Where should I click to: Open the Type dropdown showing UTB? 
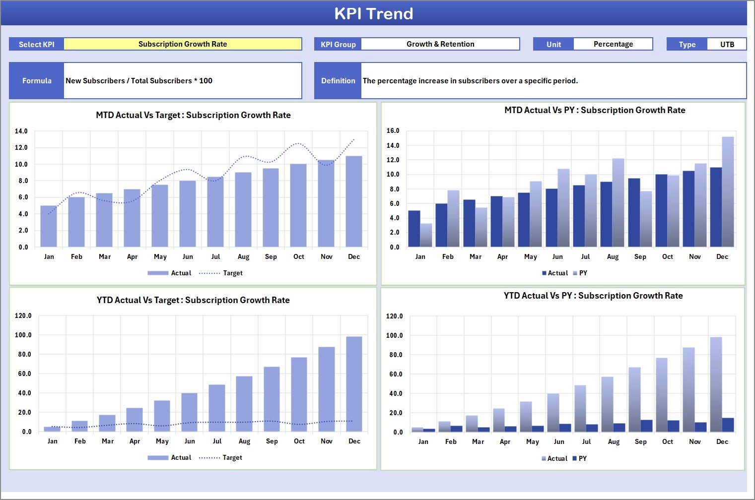tap(727, 44)
